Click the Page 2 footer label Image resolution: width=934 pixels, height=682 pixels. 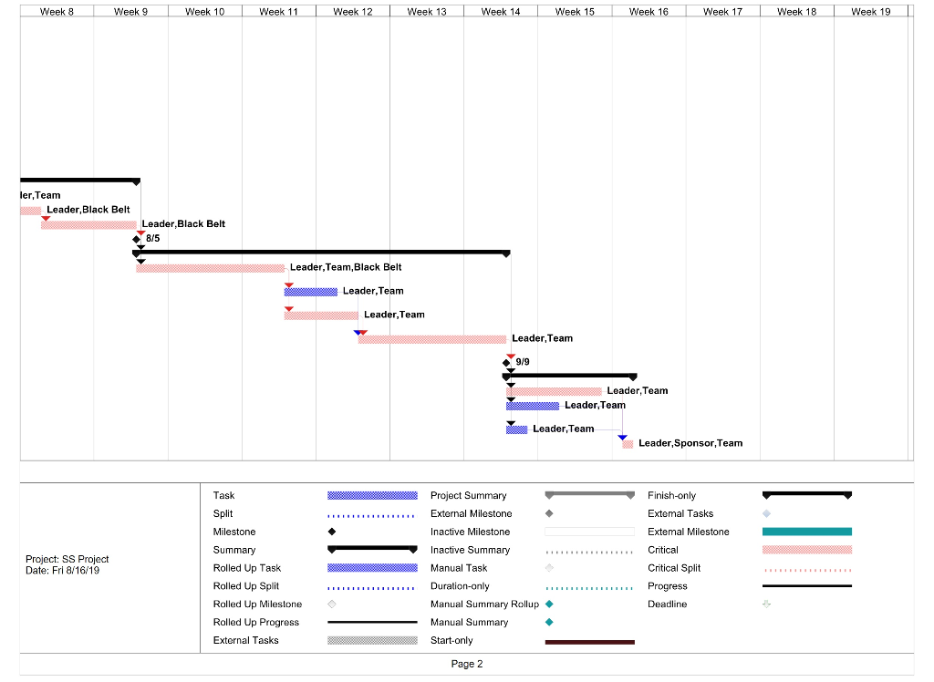(467, 664)
